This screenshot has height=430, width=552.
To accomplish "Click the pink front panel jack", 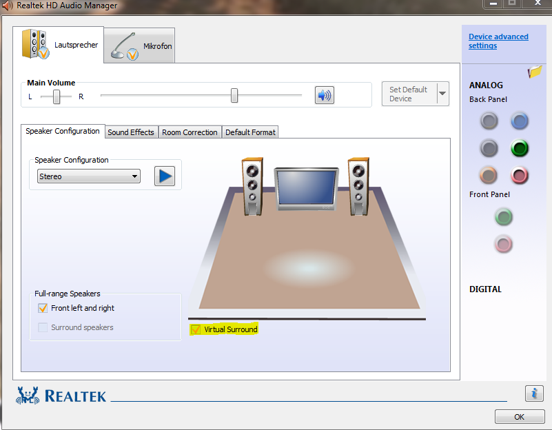I will pyautogui.click(x=504, y=244).
